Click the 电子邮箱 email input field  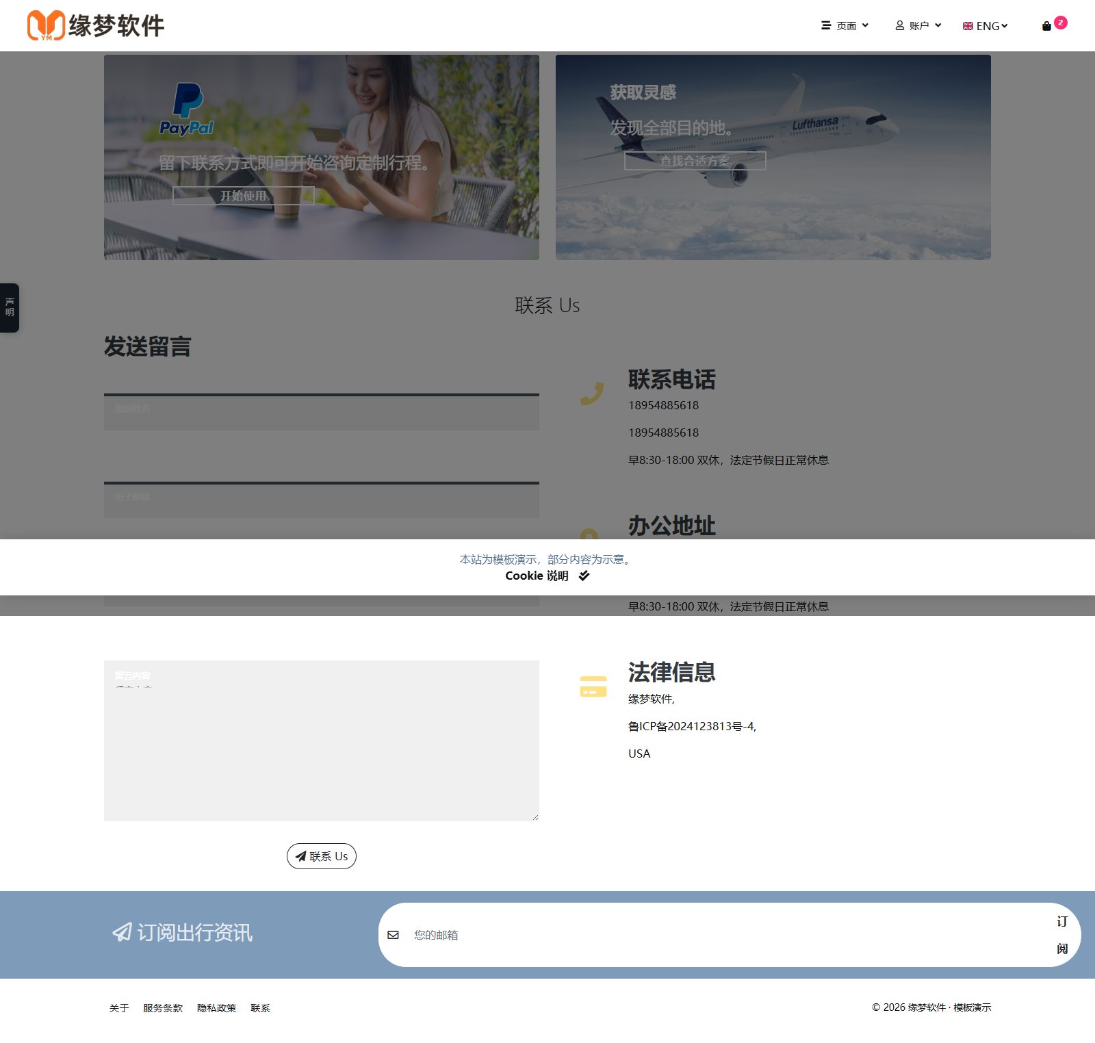322,500
